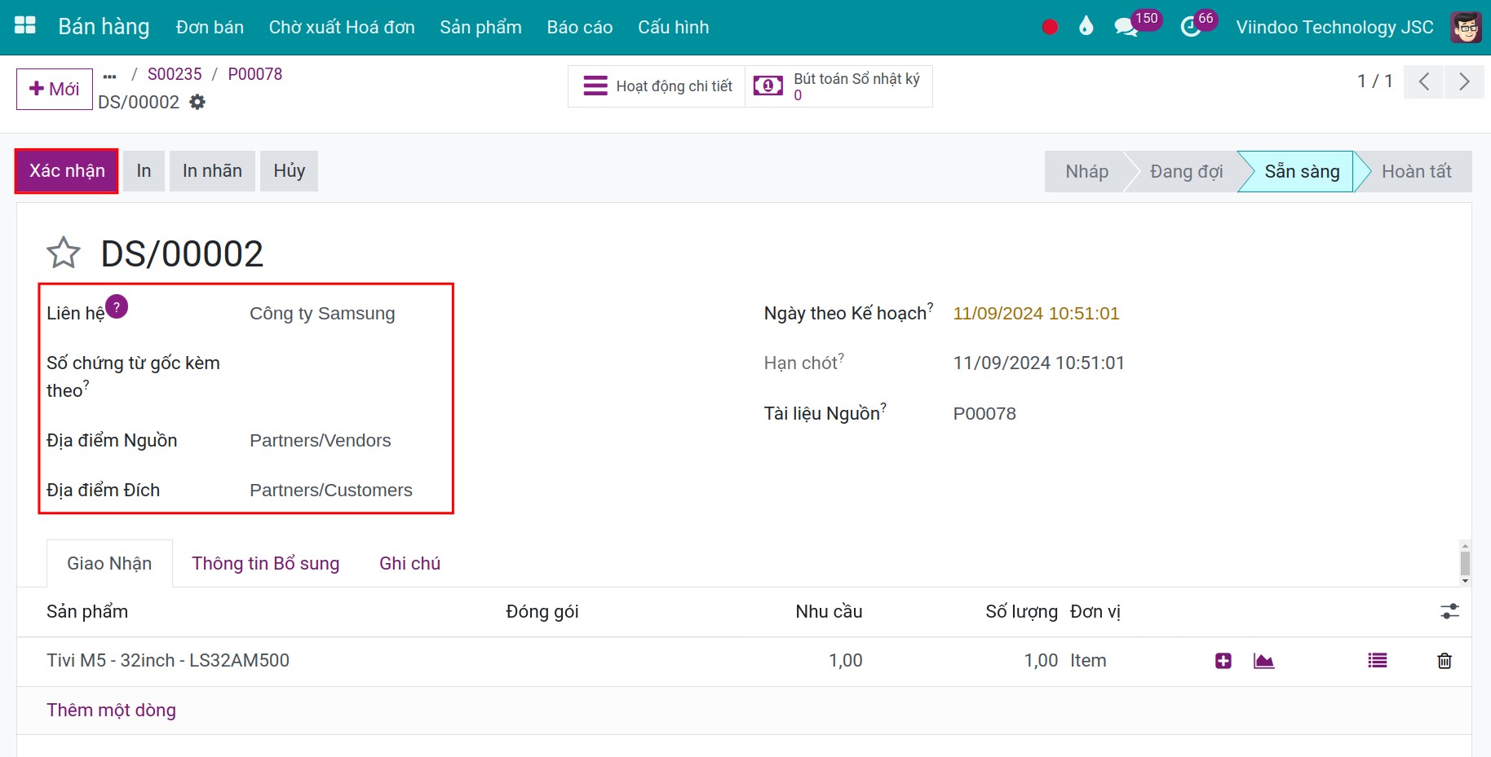Click the vertical scrollbar thumb beside the tabs

coord(1465,562)
